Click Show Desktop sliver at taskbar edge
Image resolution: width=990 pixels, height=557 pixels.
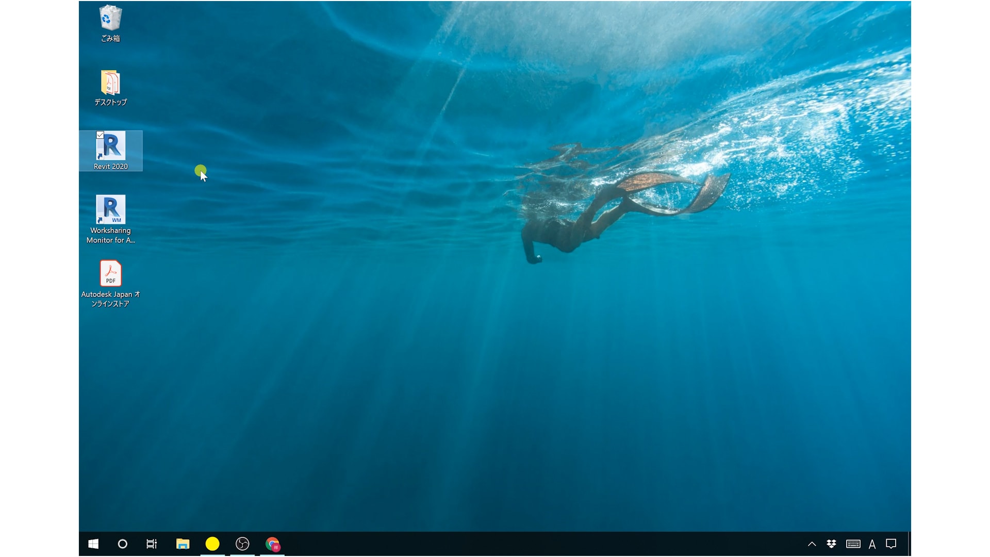tap(909, 544)
